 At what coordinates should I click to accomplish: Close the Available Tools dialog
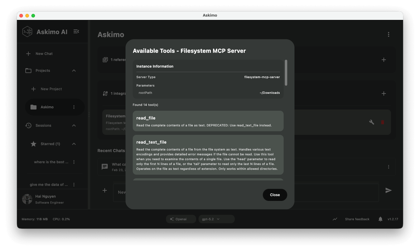tap(275, 195)
